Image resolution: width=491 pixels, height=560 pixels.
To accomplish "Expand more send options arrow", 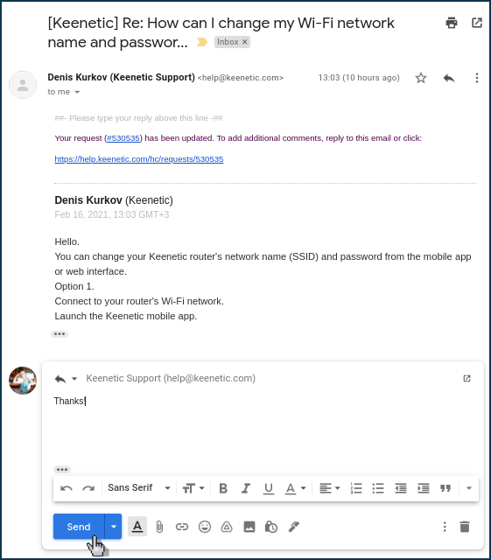I will (x=113, y=527).
